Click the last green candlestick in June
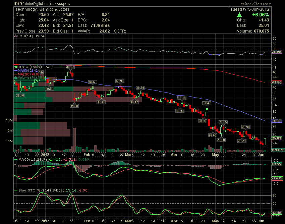 point(265,142)
